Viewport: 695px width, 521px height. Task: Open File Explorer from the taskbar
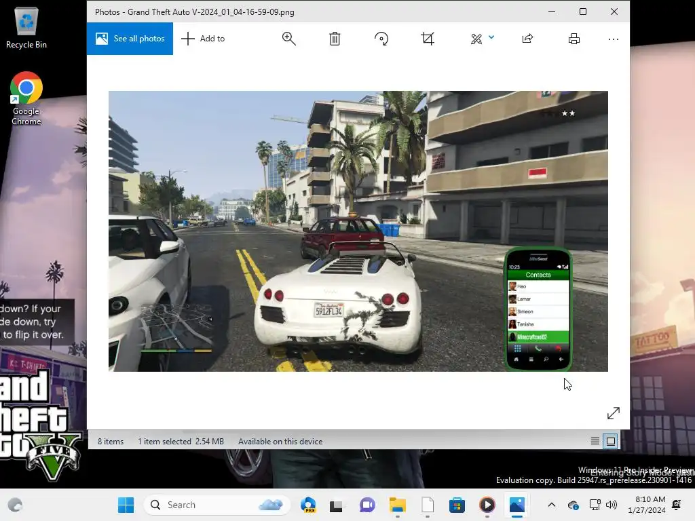point(398,505)
